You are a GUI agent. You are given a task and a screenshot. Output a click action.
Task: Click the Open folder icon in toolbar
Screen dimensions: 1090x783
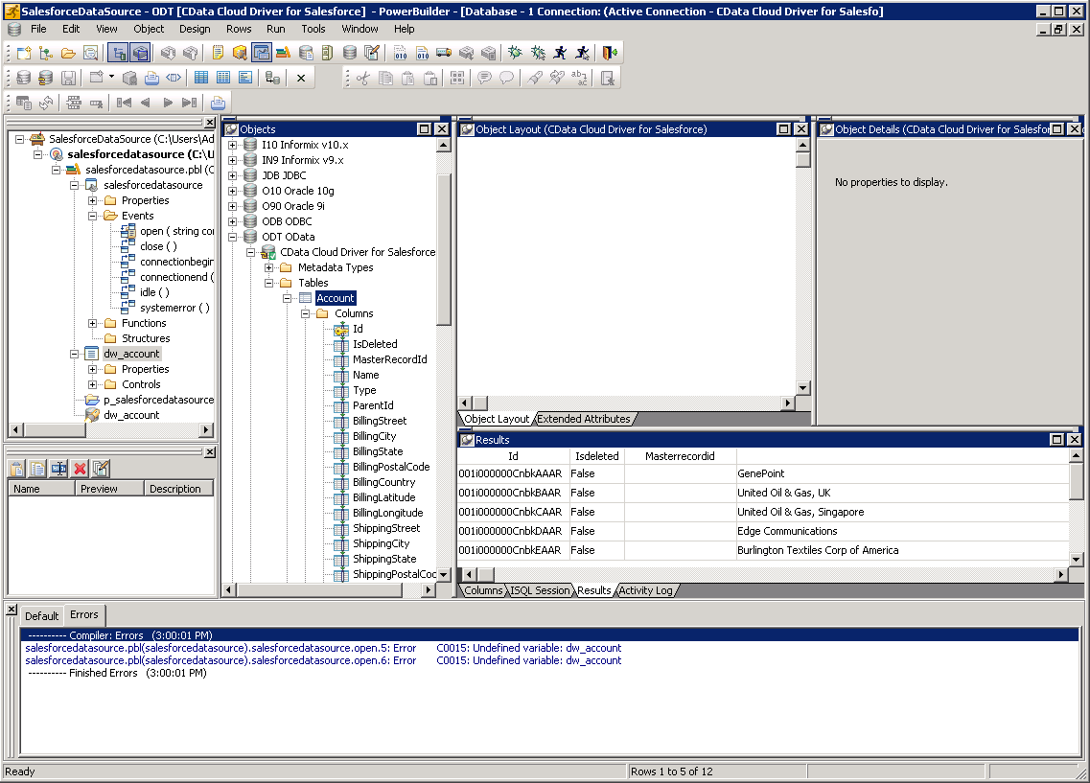68,53
